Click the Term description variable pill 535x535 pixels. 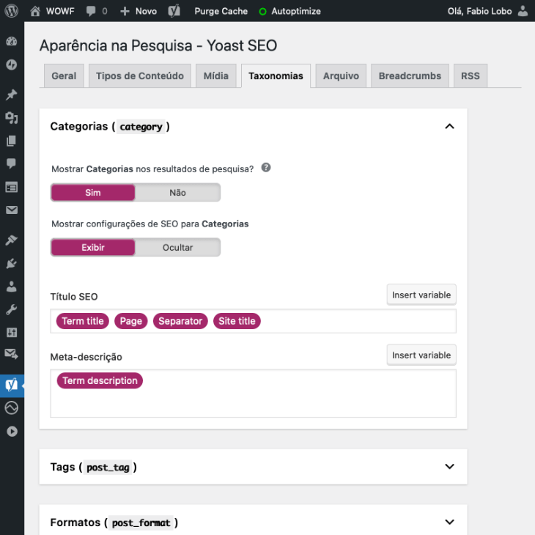(100, 380)
